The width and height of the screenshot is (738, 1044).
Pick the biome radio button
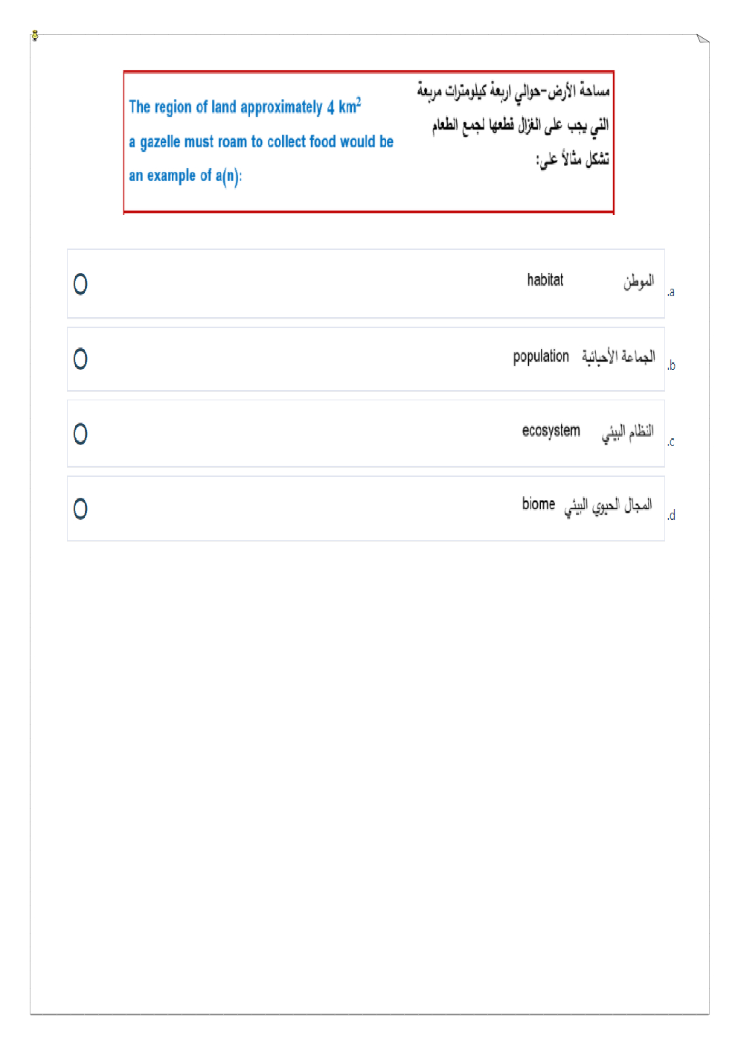(x=80, y=509)
